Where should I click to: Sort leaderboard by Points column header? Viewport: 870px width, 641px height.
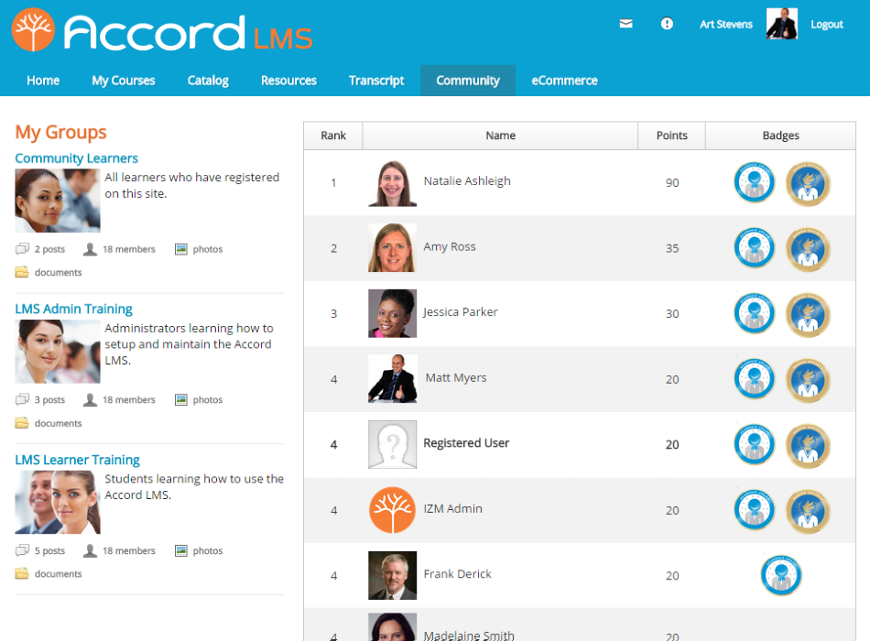672,136
